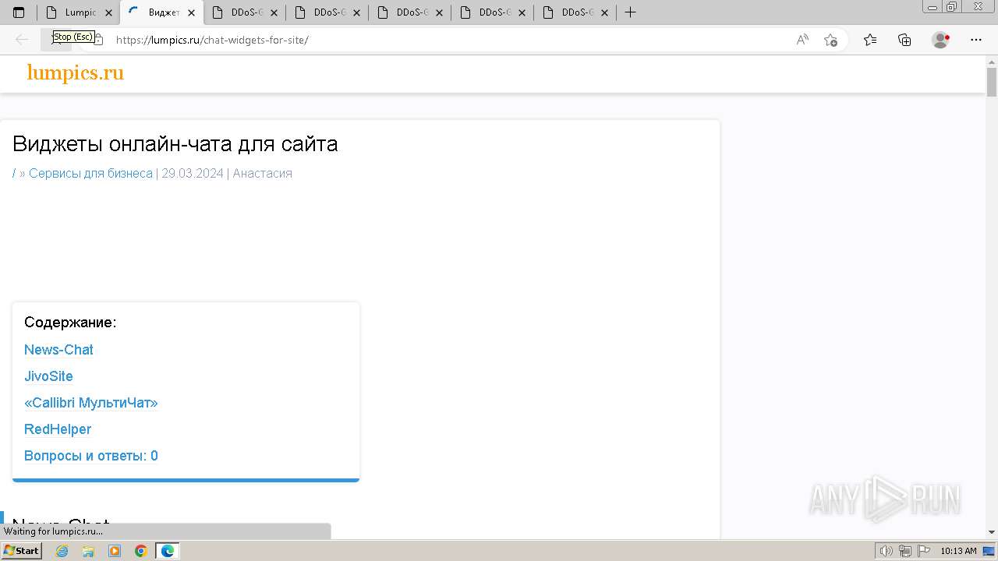
Task: Close the third DDoS-G tab
Action: click(439, 12)
